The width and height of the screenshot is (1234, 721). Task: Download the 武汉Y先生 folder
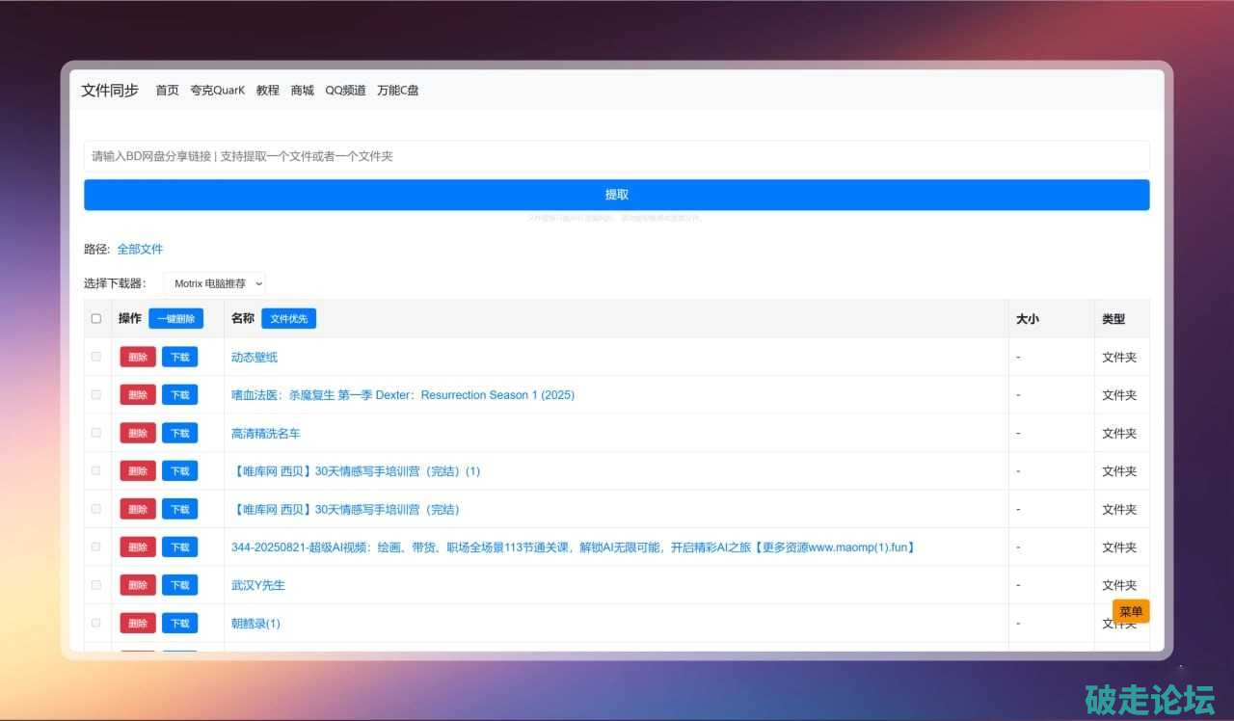pos(180,585)
